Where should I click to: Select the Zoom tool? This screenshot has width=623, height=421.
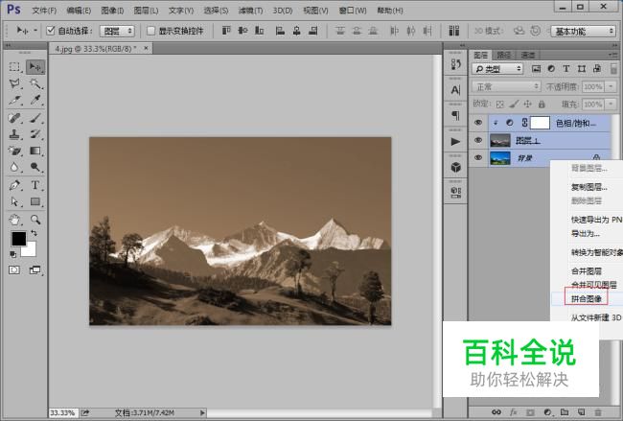35,220
